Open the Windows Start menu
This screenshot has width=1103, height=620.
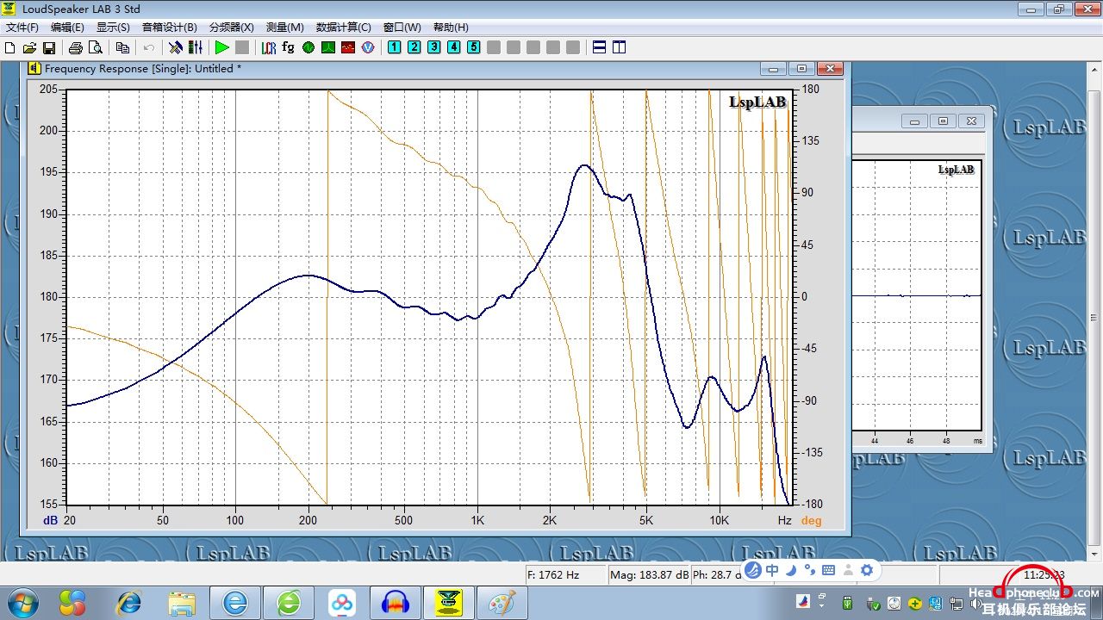[x=22, y=602]
